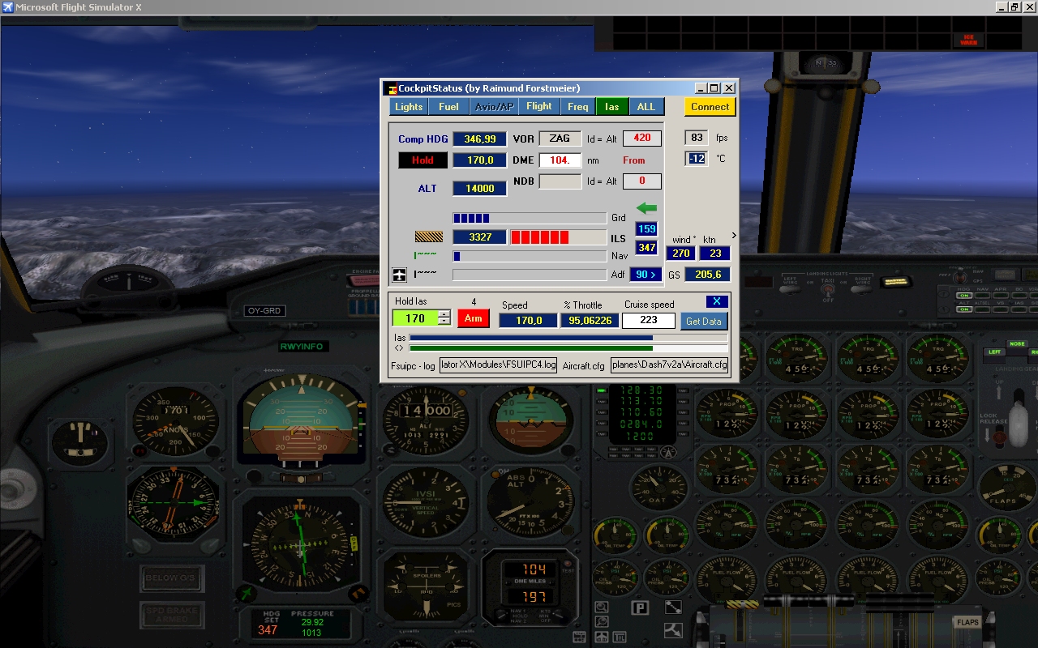Click the Comp HDG value 346,99
The width and height of the screenshot is (1038, 648).
[x=479, y=139]
